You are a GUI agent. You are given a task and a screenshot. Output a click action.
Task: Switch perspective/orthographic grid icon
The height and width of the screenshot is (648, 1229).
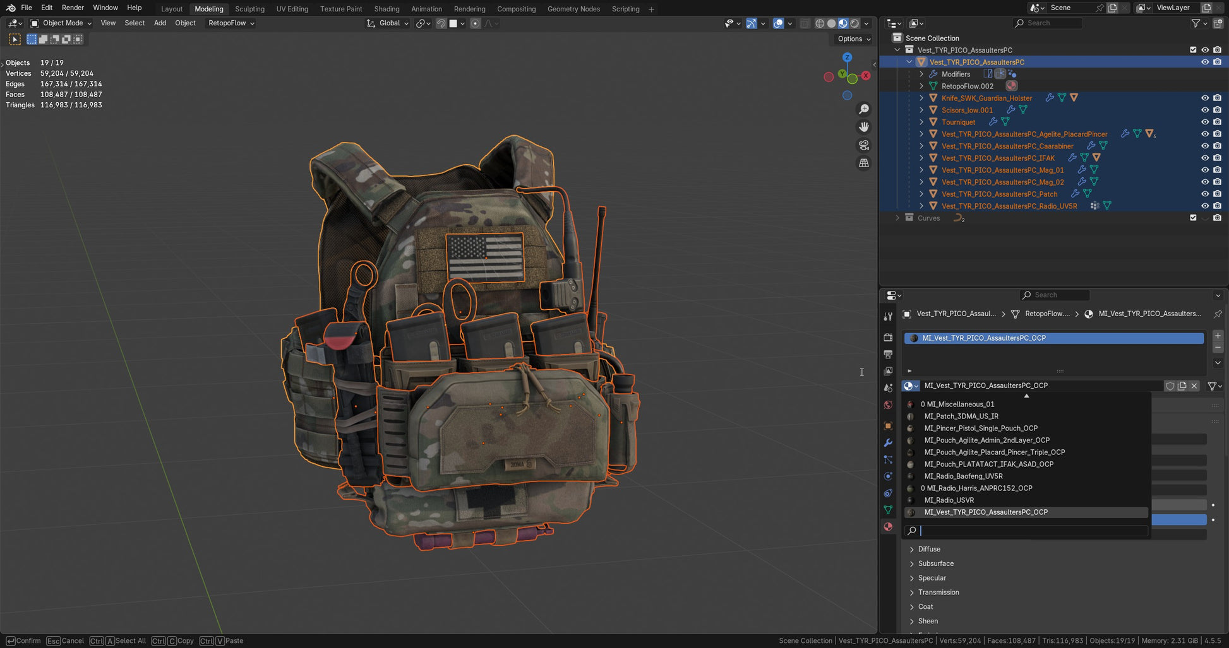863,163
